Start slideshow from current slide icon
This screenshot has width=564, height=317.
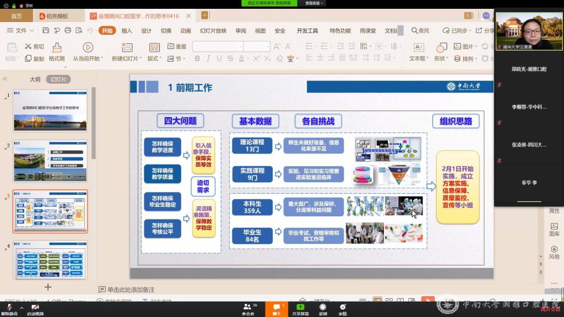tap(88, 48)
